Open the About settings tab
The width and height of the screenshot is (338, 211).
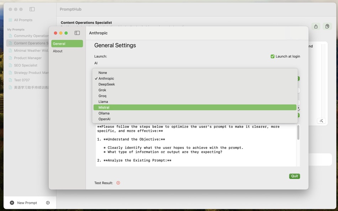[67, 51]
